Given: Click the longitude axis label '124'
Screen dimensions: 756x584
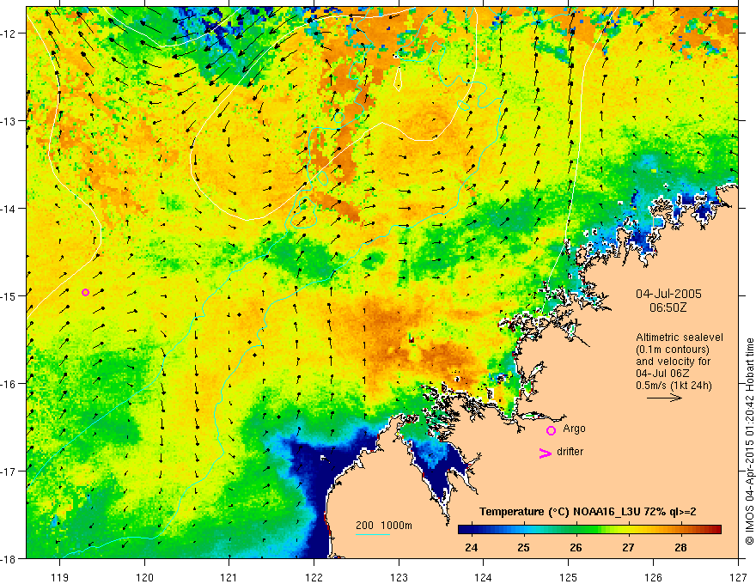Looking at the screenshot, I should (484, 577).
